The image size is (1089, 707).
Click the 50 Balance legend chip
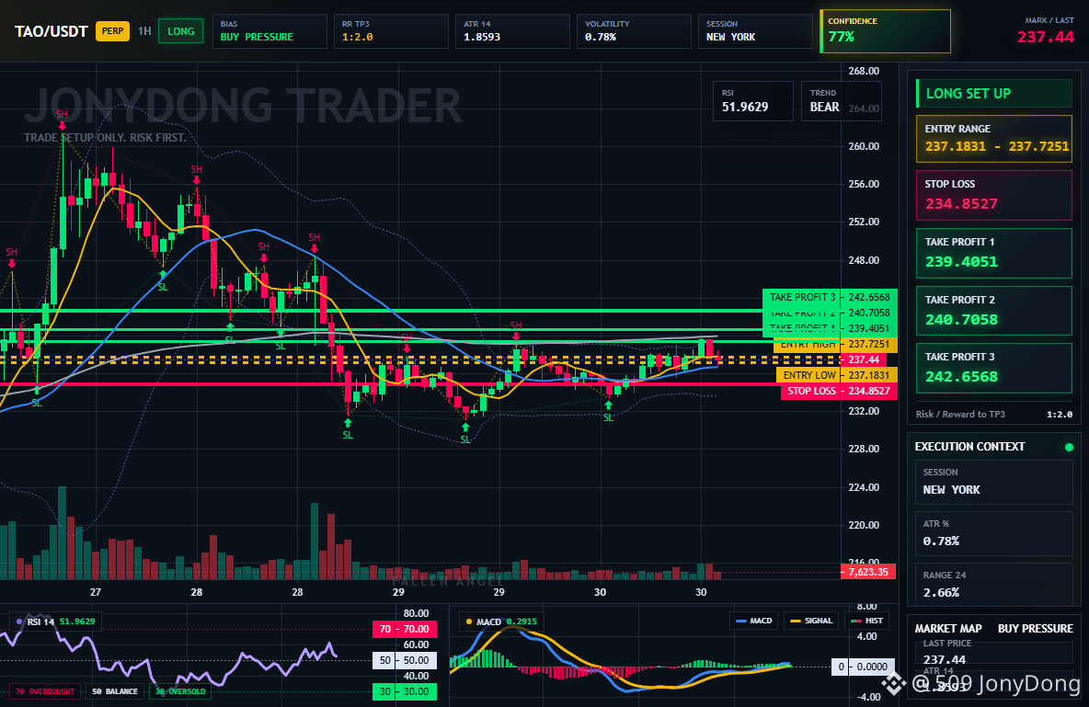click(x=115, y=691)
